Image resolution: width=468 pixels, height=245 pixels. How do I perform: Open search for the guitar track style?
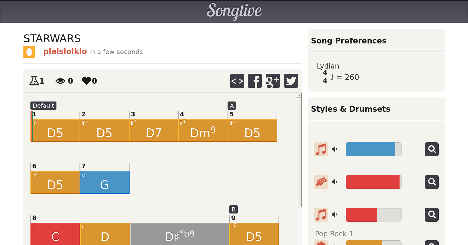[x=431, y=182]
